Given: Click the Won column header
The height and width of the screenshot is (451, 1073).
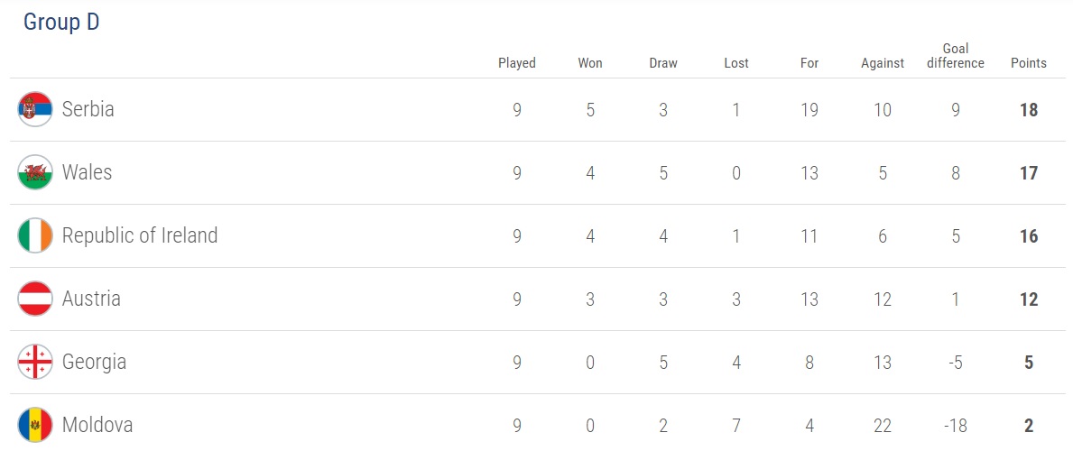Looking at the screenshot, I should point(590,63).
